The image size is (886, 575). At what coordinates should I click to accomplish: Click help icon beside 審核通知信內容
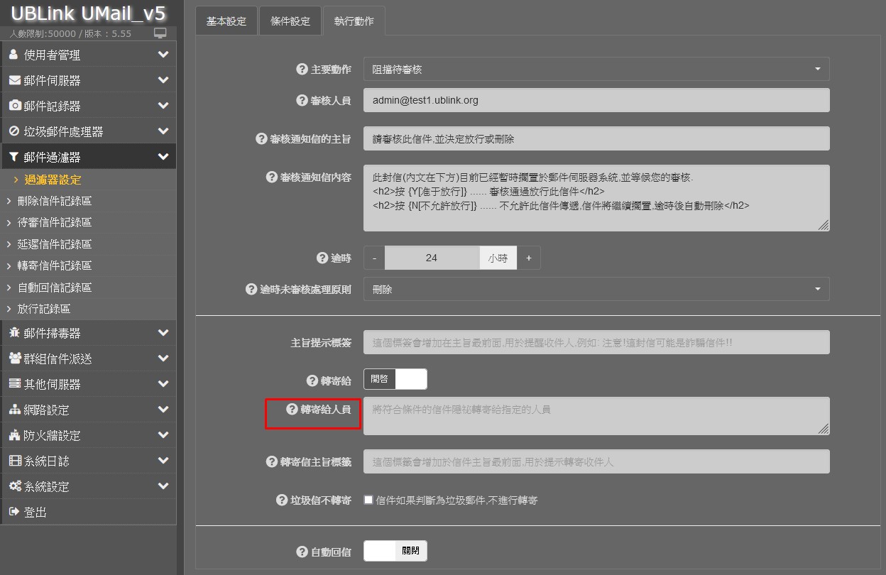tap(271, 177)
